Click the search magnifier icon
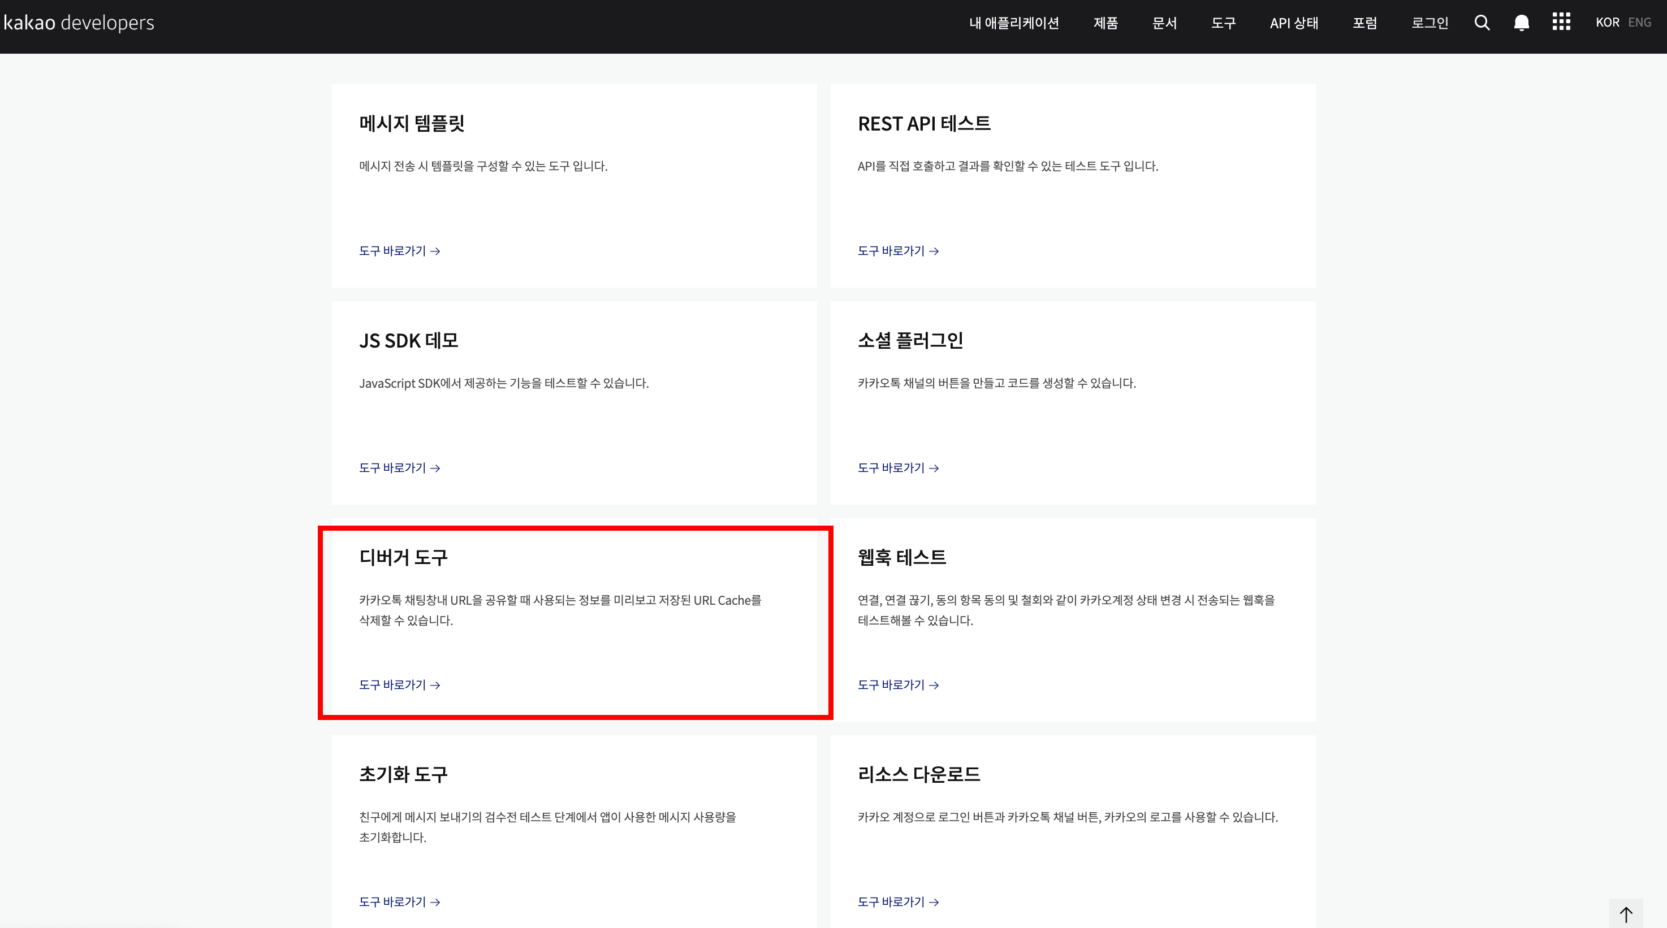This screenshot has height=928, width=1667. pos(1482,23)
